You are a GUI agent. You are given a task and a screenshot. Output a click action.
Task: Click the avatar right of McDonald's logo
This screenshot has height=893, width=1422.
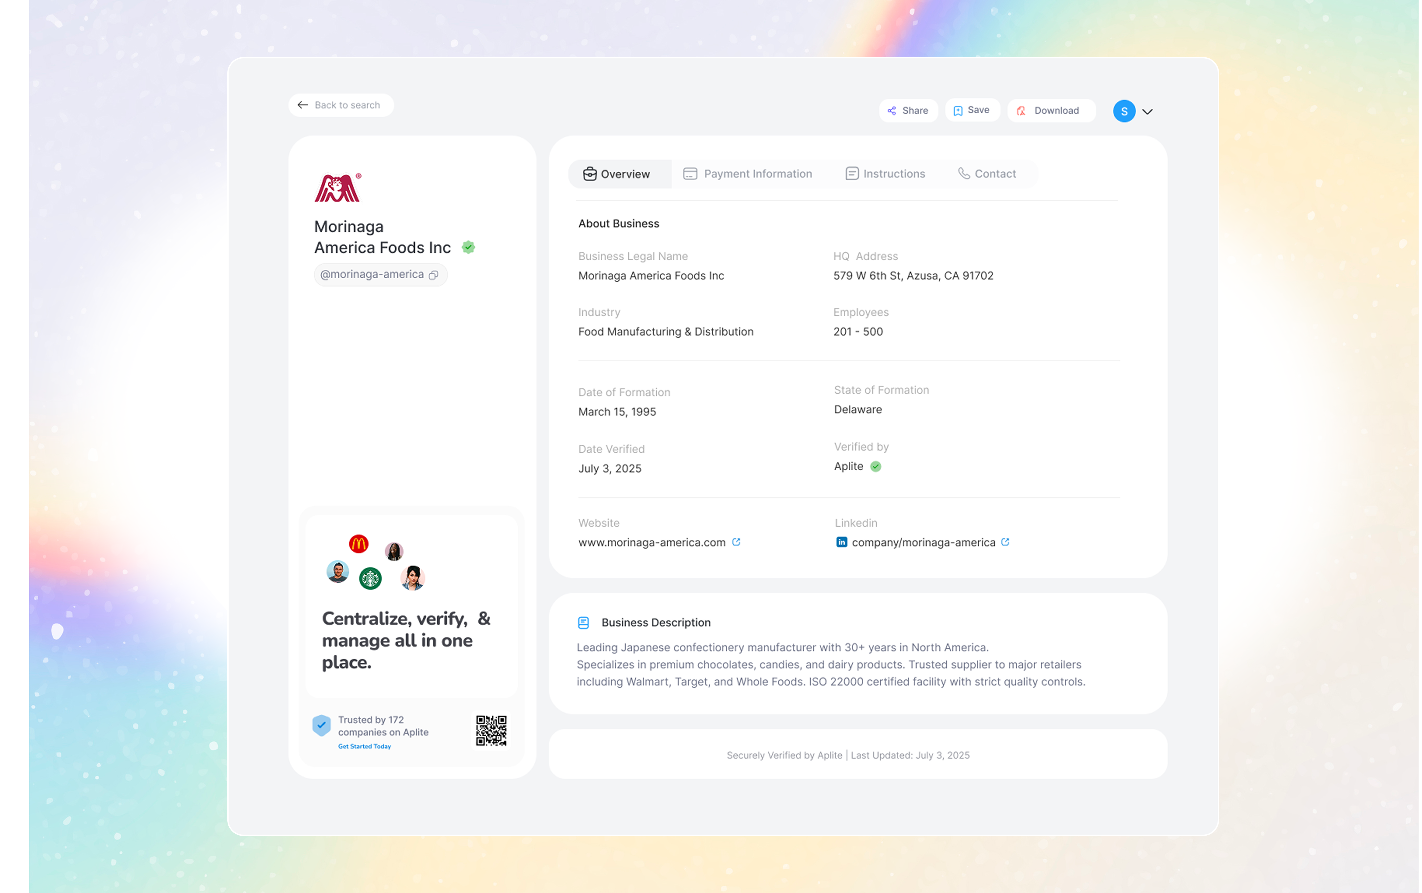click(x=394, y=552)
